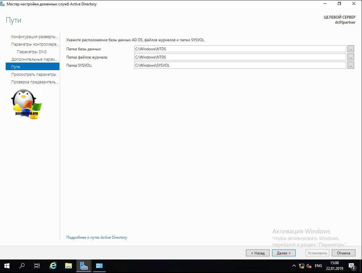The width and height of the screenshot is (362, 273).
Task: Switch to Server Manager taskbar icon
Action: coord(84,266)
